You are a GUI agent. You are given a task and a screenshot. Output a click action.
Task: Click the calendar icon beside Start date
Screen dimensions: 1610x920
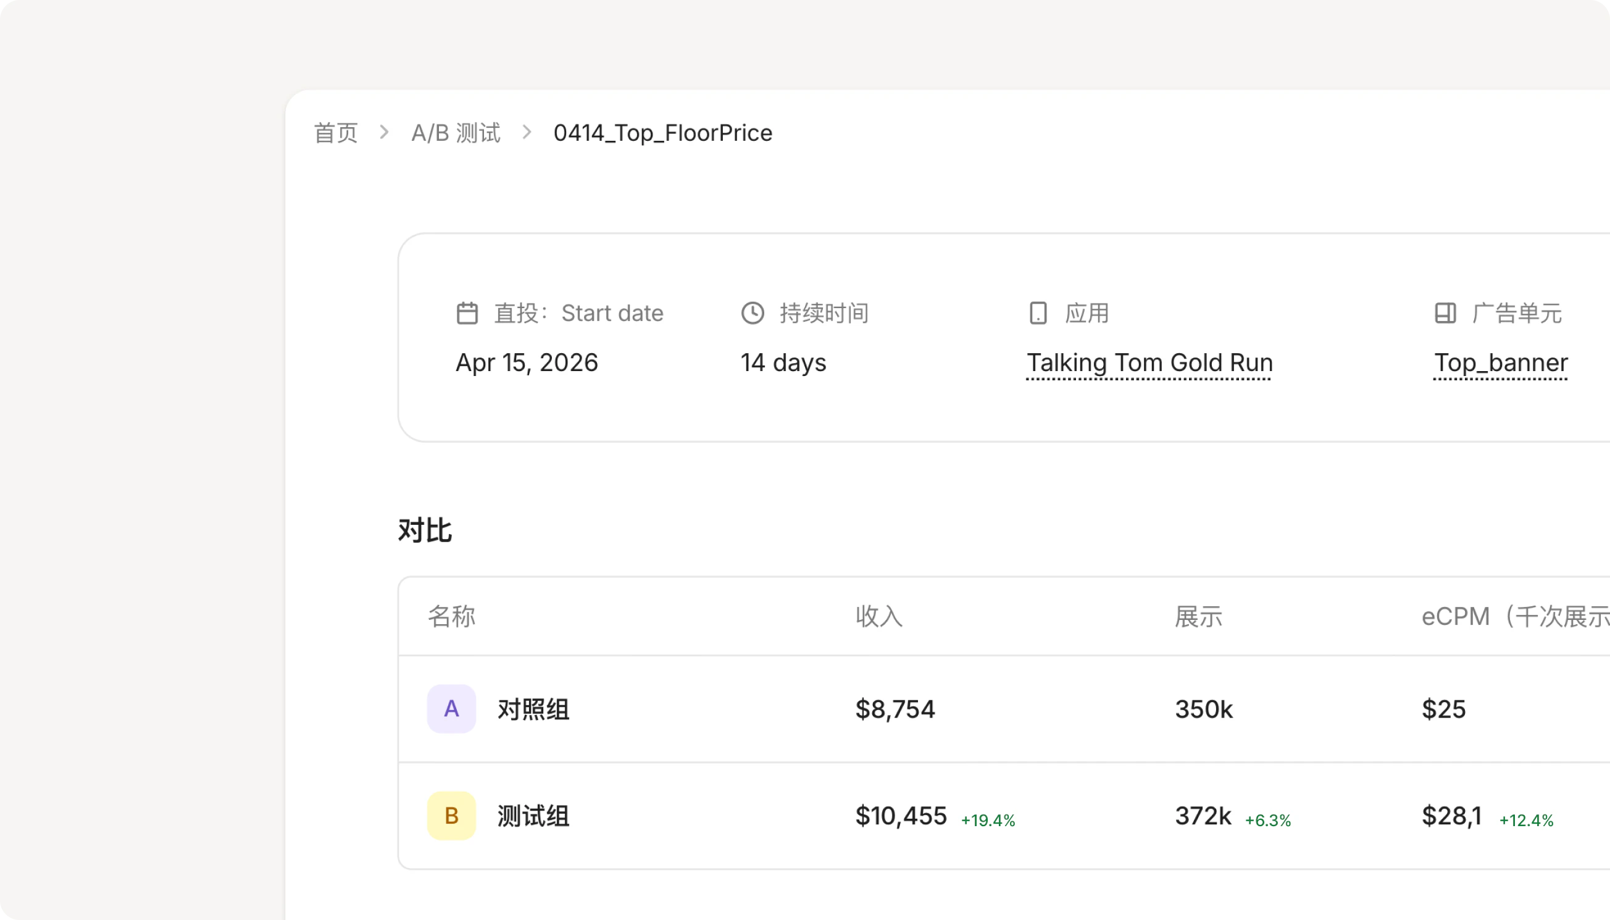[467, 313]
